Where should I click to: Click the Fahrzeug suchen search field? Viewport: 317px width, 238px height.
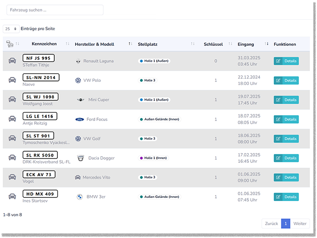pos(55,10)
